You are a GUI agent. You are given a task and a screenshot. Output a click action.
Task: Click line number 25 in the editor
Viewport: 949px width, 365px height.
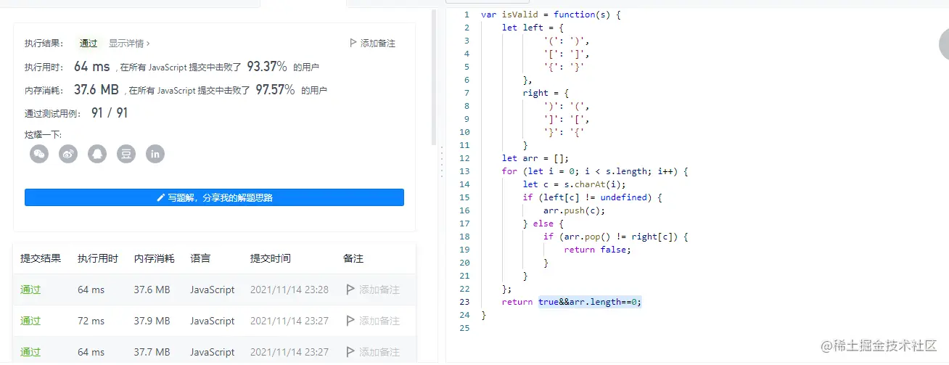pyautogui.click(x=465, y=328)
